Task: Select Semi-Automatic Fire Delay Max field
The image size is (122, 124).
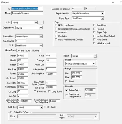Action: 55,101
